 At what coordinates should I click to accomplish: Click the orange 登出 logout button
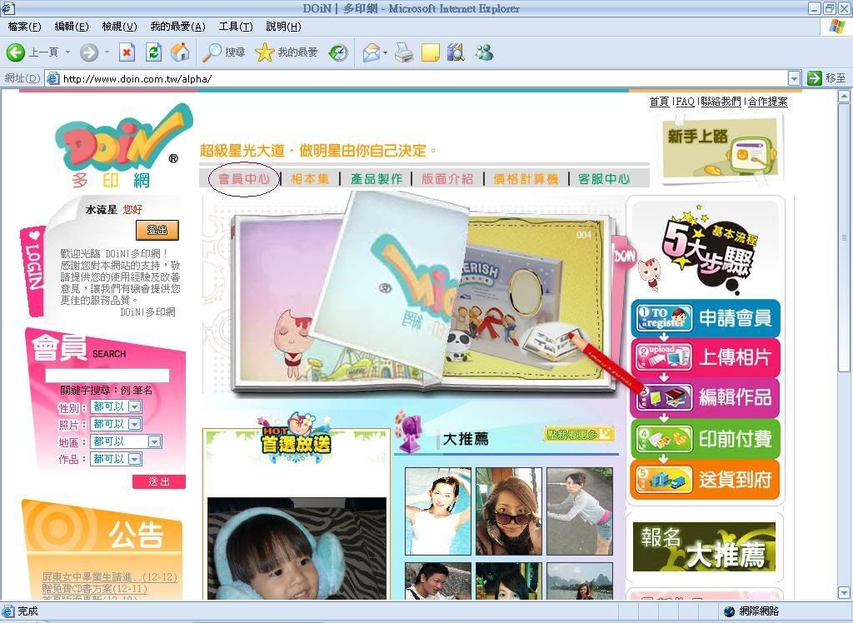click(x=157, y=230)
